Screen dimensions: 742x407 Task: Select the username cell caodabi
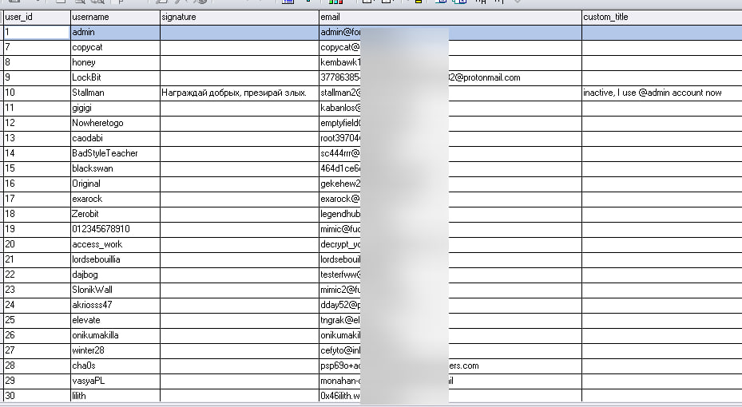coord(116,138)
